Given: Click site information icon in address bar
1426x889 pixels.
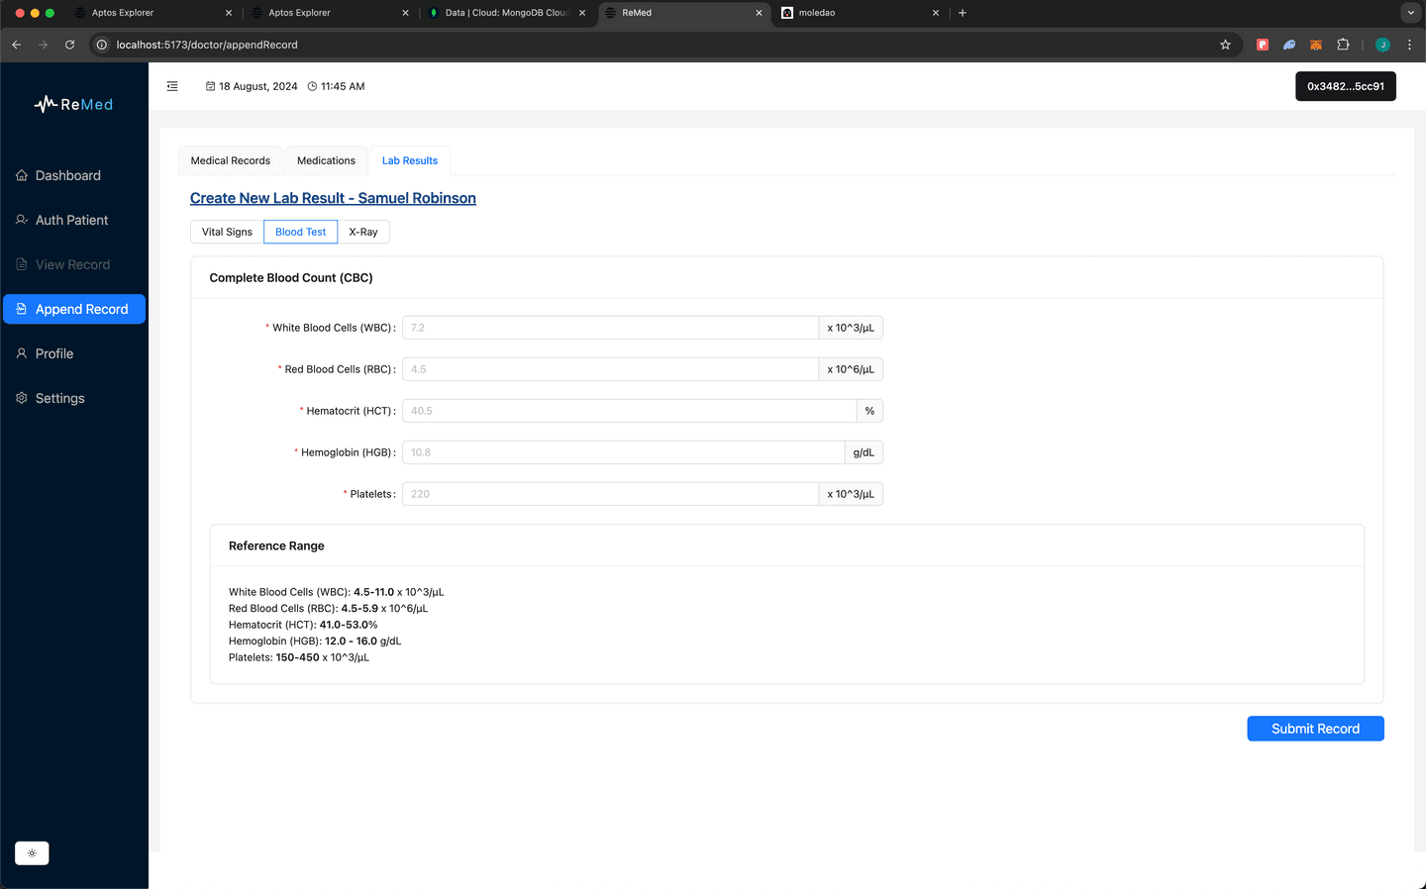Looking at the screenshot, I should (101, 45).
